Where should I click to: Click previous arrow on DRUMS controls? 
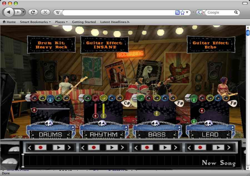[30, 148]
